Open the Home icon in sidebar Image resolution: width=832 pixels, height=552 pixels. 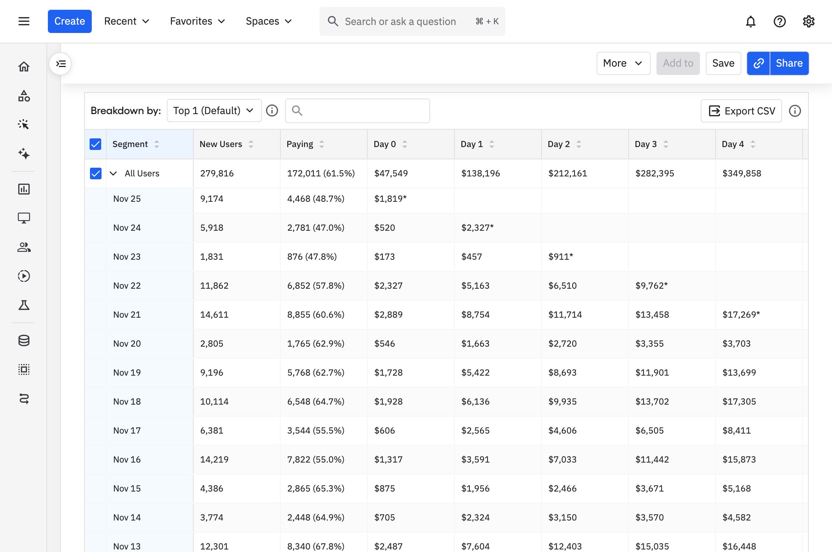pos(24,67)
